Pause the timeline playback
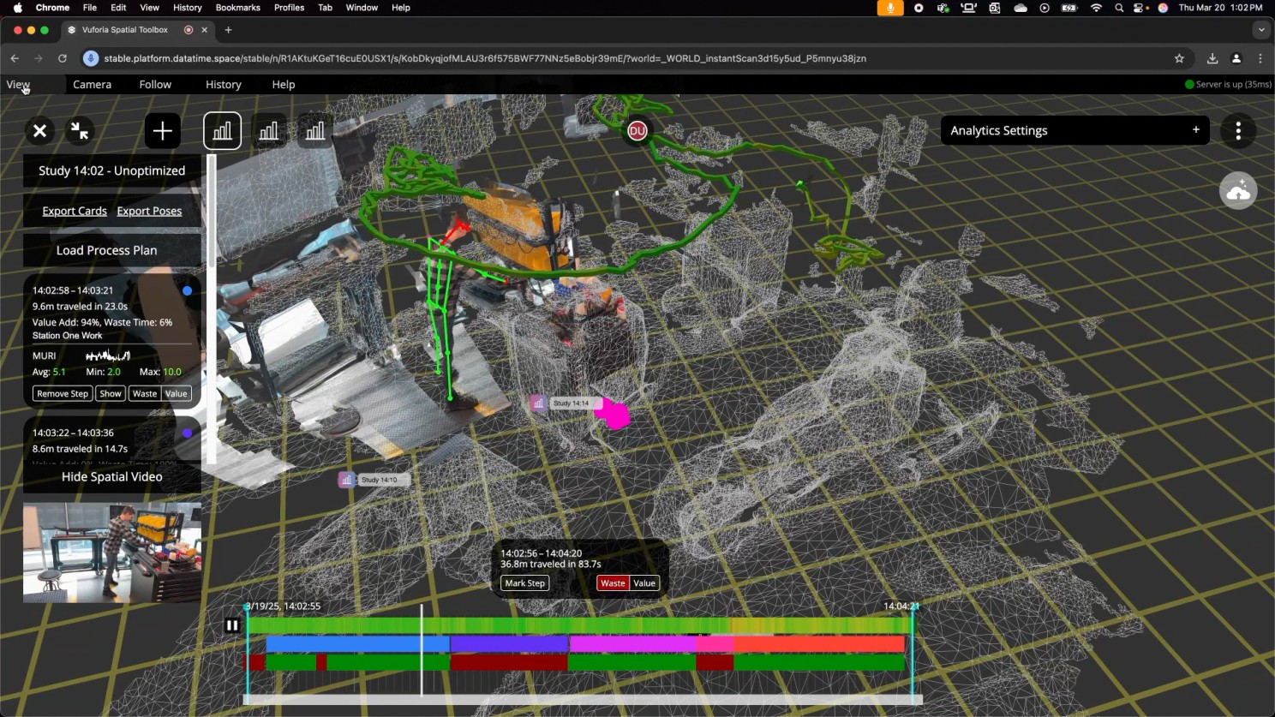The width and height of the screenshot is (1275, 717). 231,625
